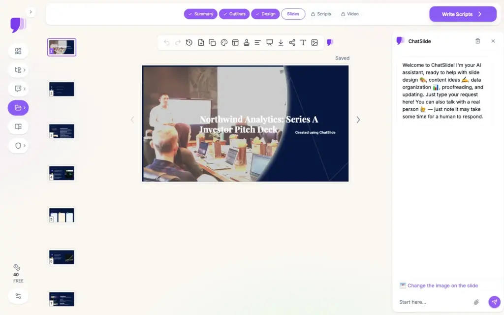Insert an image with the picture icon
The height and width of the screenshot is (315, 504).
(x=315, y=42)
